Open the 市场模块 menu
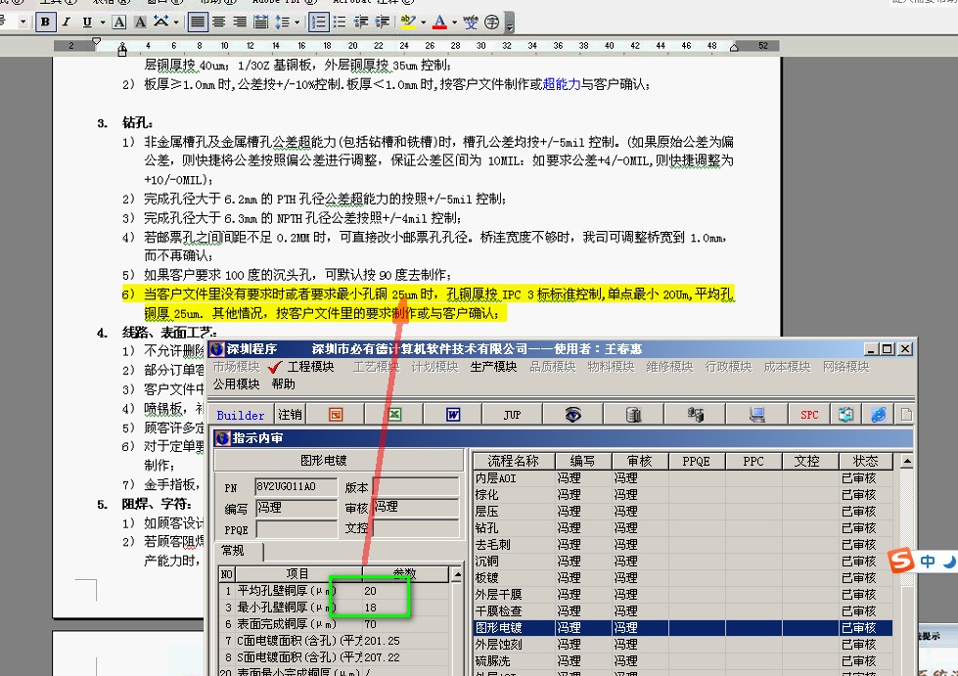958x676 pixels. pyautogui.click(x=236, y=367)
